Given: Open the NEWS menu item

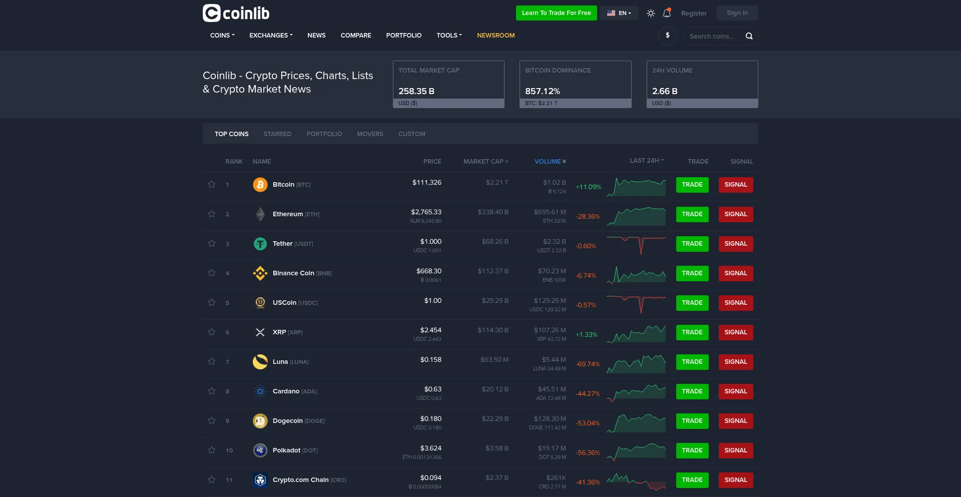Looking at the screenshot, I should 316,36.
